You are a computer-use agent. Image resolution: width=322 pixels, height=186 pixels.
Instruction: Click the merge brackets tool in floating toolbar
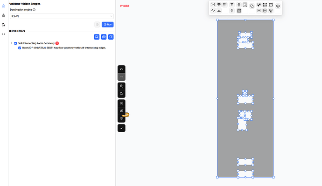click(x=213, y=5)
